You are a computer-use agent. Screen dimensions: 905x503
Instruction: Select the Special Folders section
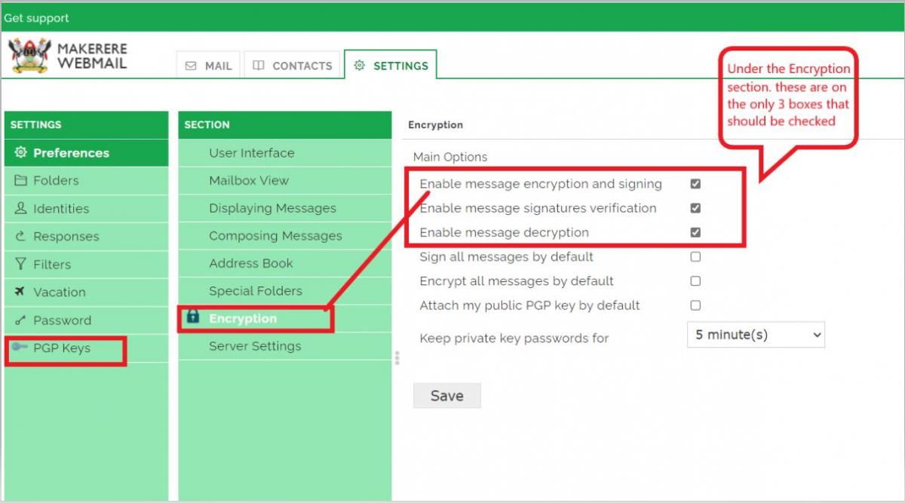coord(285,290)
